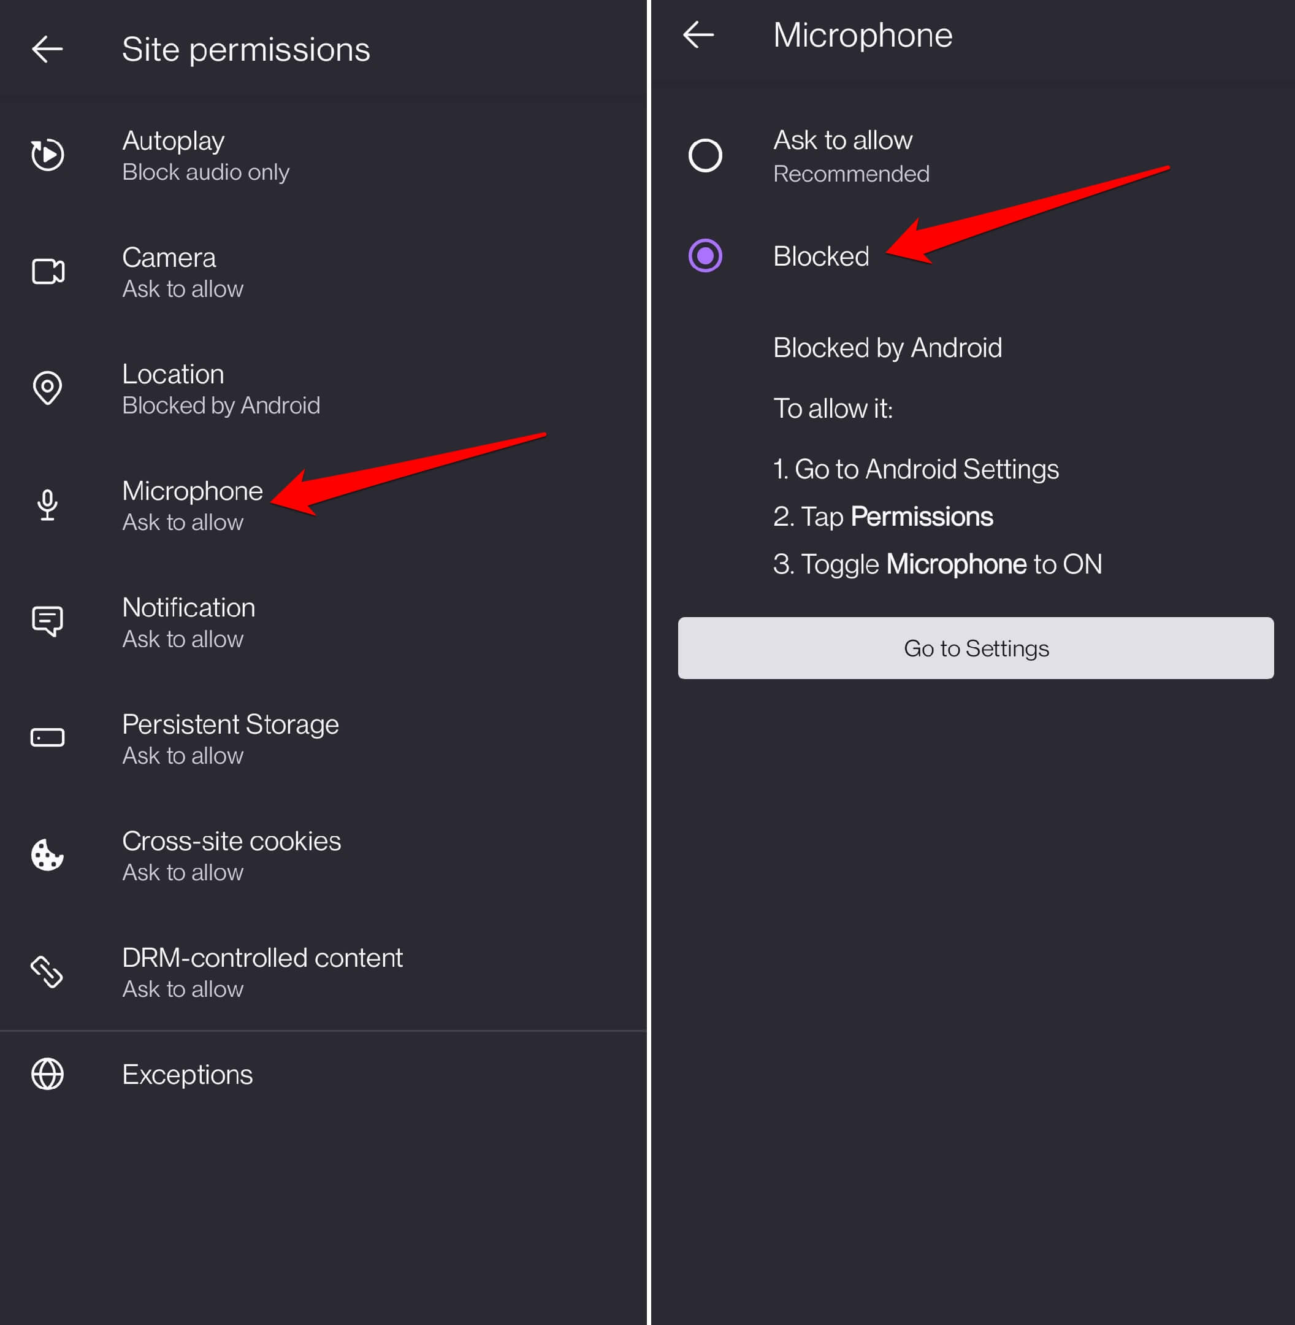Select the Blocked radio button

705,256
